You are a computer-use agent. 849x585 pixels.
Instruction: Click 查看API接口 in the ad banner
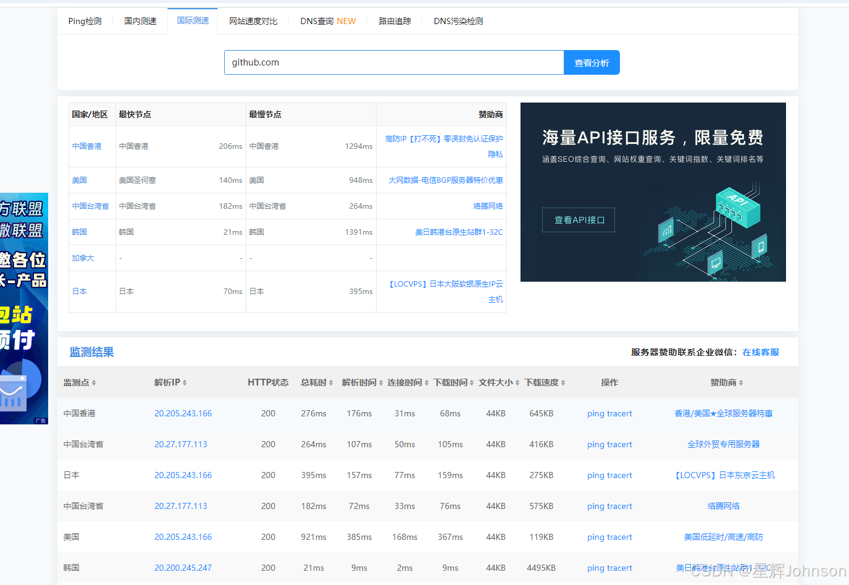578,219
